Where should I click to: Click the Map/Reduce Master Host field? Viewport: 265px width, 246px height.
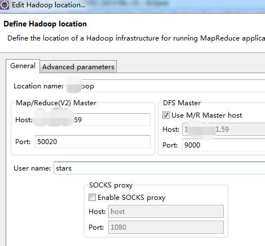tap(92, 119)
